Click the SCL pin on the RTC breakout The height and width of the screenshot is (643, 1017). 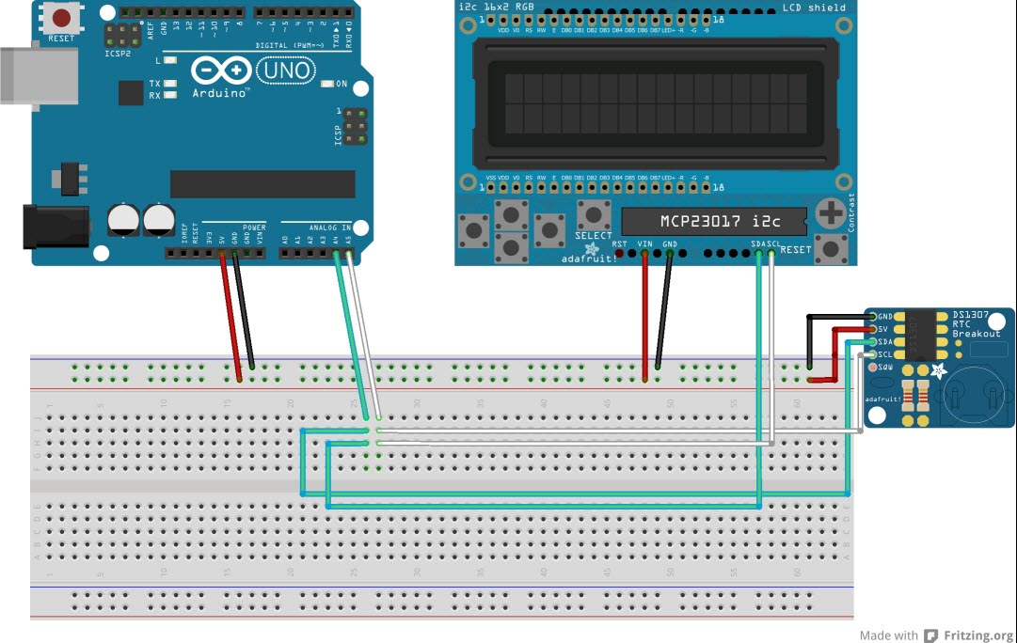873,354
